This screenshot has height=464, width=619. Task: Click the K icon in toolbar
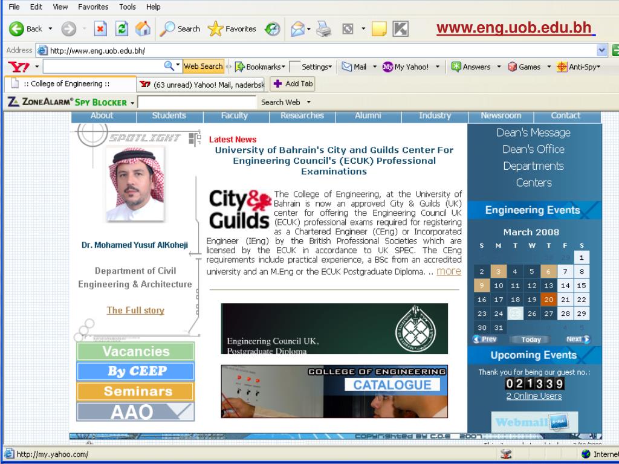pyautogui.click(x=400, y=29)
